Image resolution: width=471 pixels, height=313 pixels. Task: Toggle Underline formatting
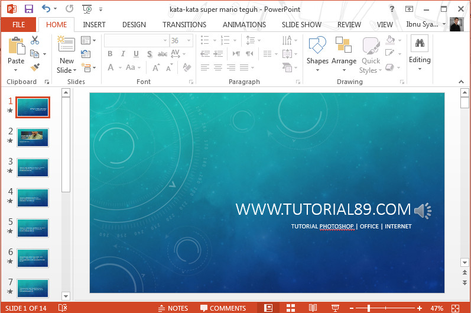click(x=136, y=54)
